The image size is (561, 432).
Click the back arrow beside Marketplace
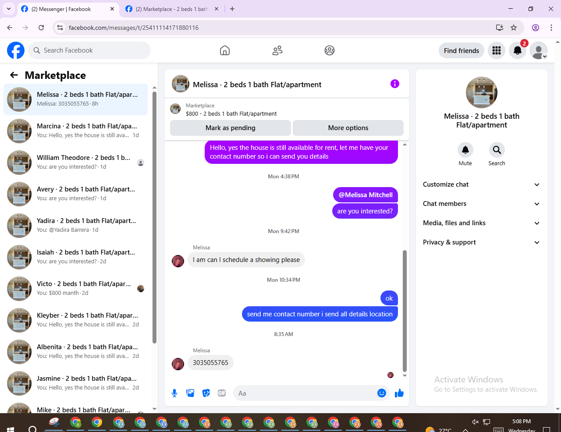pos(14,75)
